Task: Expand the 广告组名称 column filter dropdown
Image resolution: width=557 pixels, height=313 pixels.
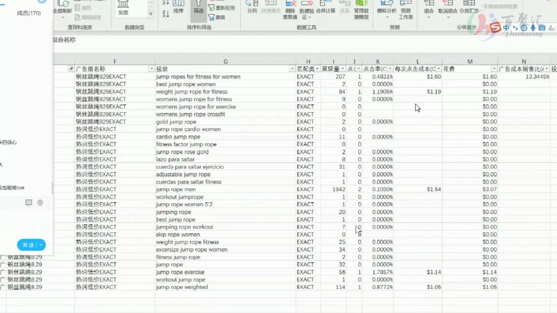Action: click(151, 69)
